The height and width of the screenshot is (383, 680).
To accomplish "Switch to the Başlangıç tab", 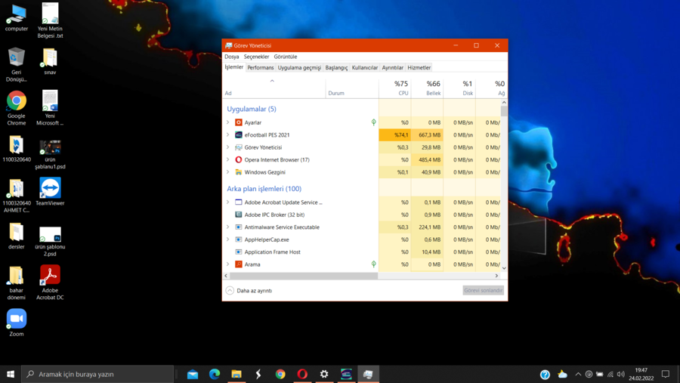I will coord(336,68).
